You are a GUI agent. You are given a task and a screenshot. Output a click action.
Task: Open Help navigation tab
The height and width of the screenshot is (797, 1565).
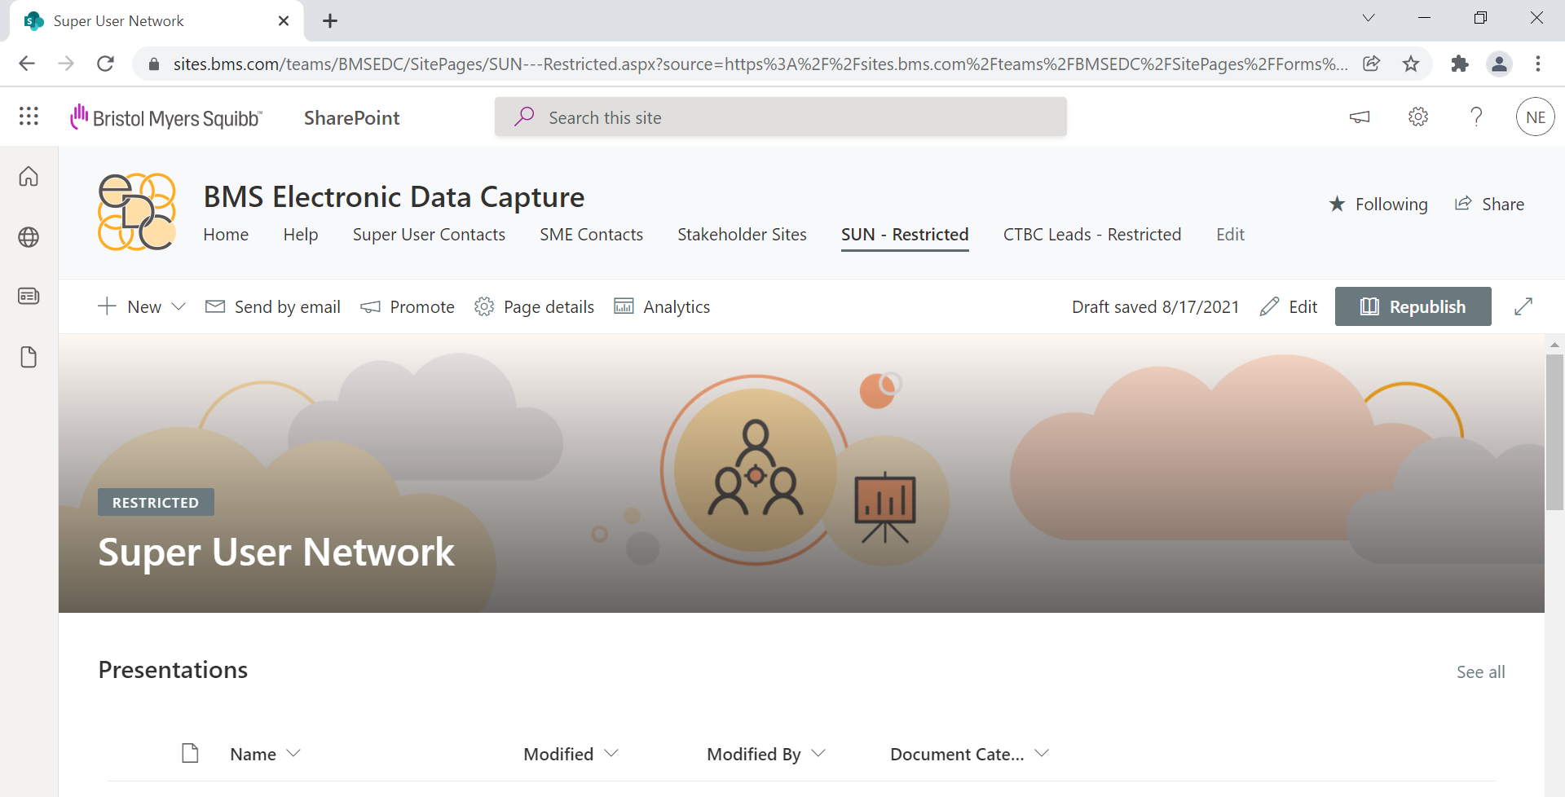click(x=301, y=235)
